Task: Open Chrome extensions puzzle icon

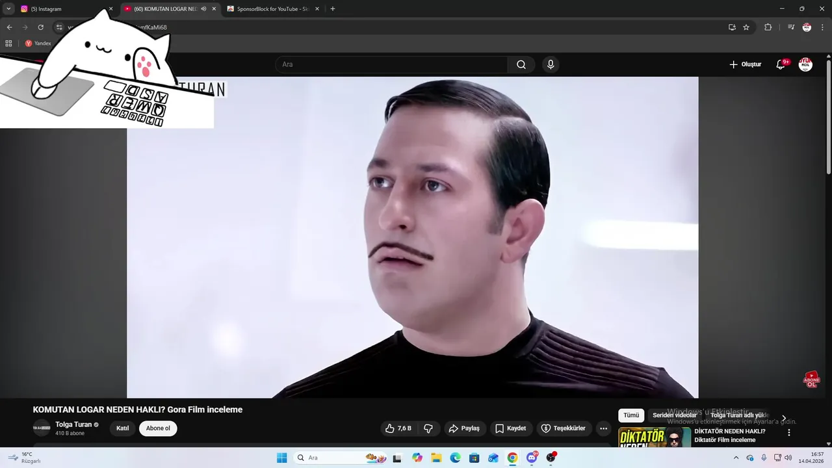Action: point(768,27)
